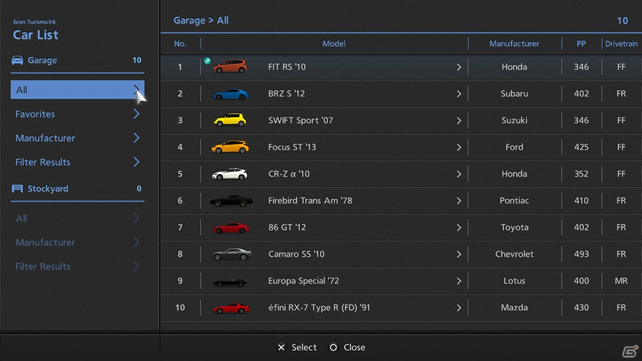Screen dimensions: 642x361
Task: Select the highlighted All garage menu item
Action: tap(78, 90)
